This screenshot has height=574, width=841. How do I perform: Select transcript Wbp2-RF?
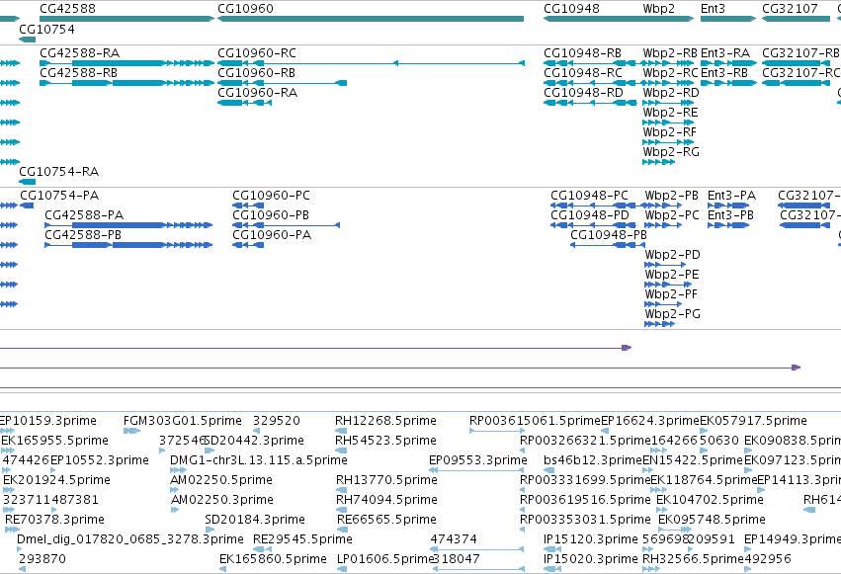coord(669,132)
